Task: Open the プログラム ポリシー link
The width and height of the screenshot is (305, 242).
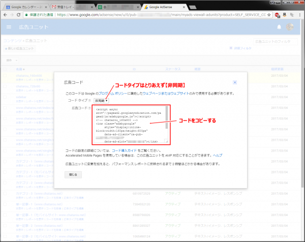Action: pyautogui.click(x=113, y=94)
